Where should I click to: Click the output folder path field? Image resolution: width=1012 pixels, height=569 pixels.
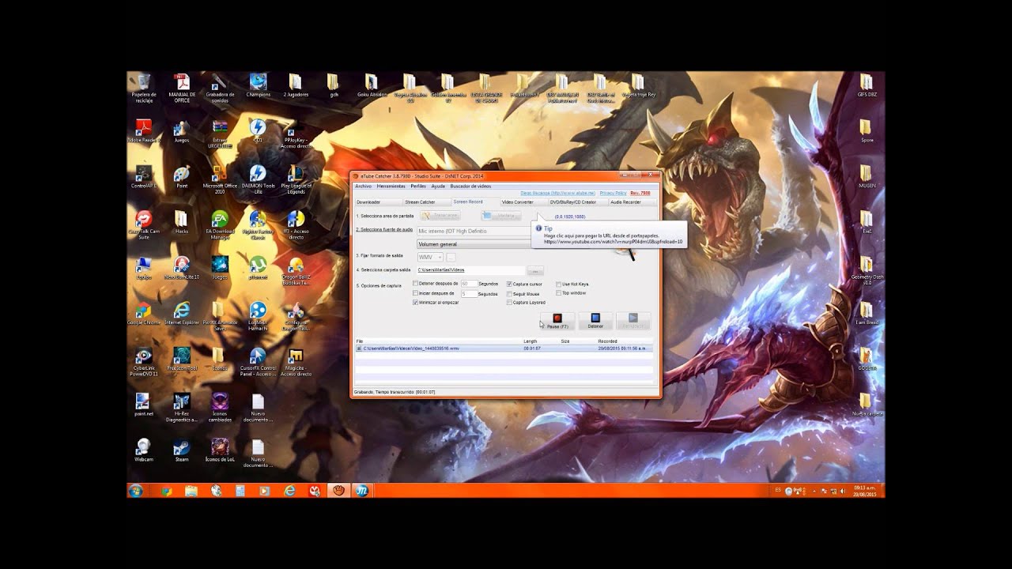pos(470,270)
